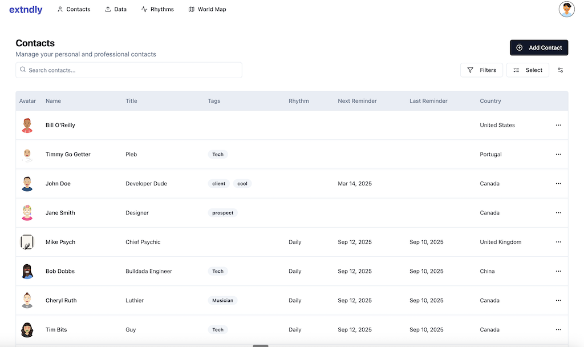Go to the Rhythms tab

[x=157, y=10]
